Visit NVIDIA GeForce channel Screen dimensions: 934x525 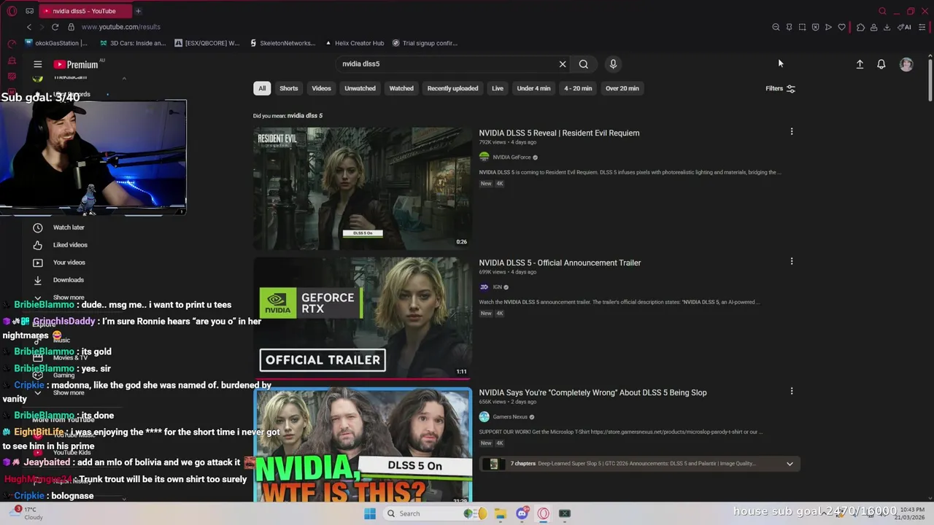point(512,157)
